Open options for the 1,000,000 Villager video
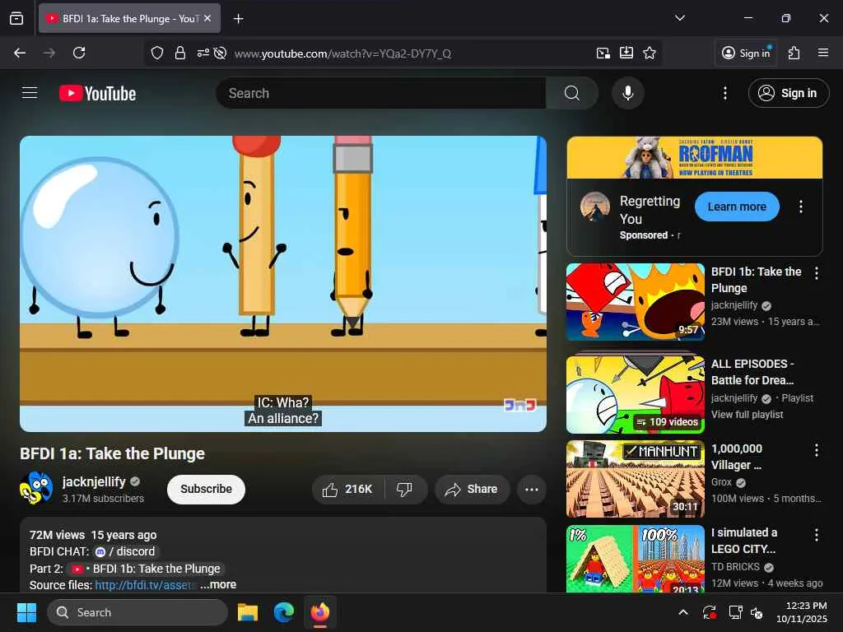Image resolution: width=843 pixels, height=632 pixels. (816, 450)
